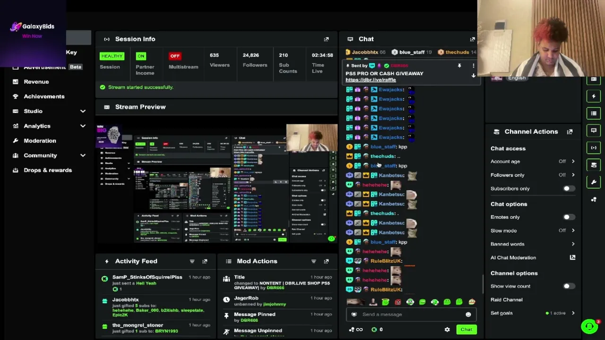Viewport: 605px width, 340px height.
Task: Open the support headset chat bubble
Action: click(x=589, y=326)
